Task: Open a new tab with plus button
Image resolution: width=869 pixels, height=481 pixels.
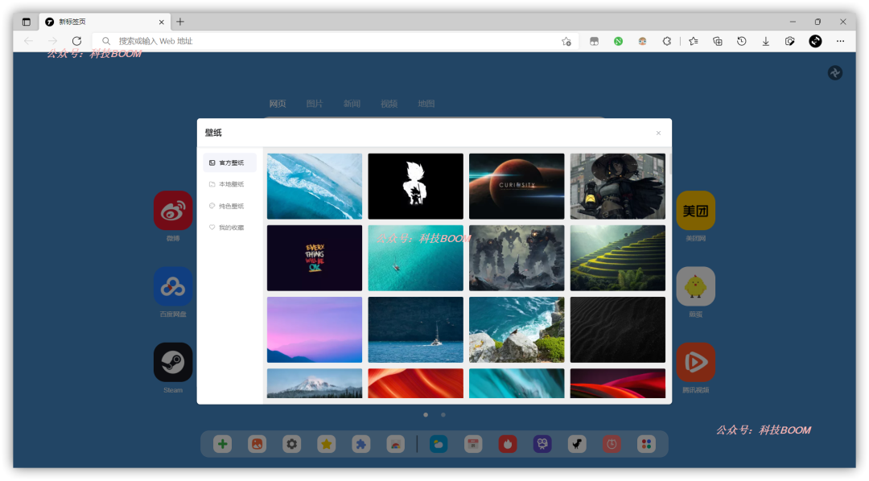Action: point(180,22)
